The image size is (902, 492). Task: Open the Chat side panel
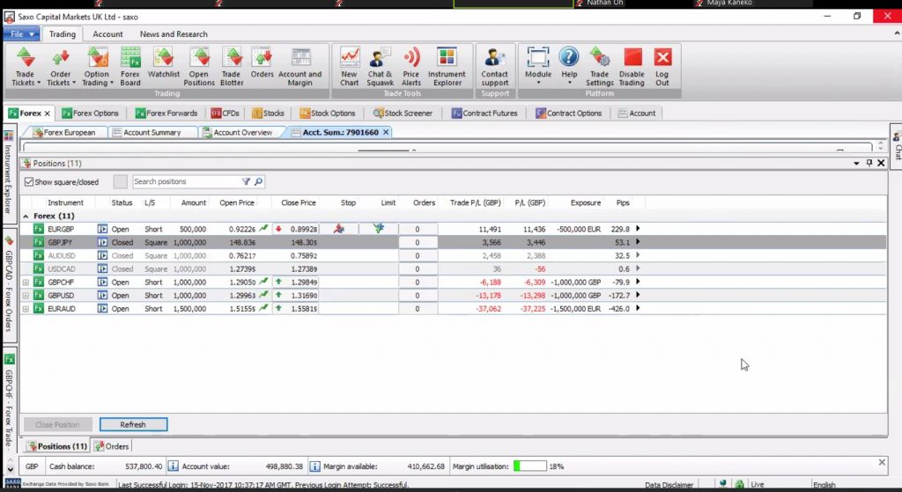(896, 146)
